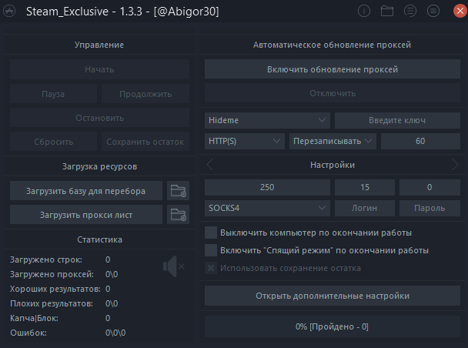Click the Загружено строк statistic label
The image size is (468, 348).
click(46, 259)
